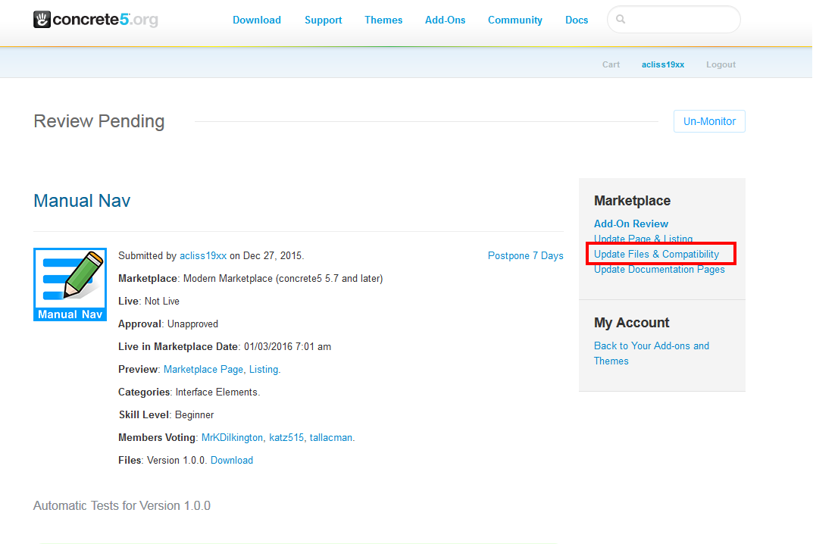Open submitter acliss19xx profile link
The image size is (813, 544).
point(203,255)
